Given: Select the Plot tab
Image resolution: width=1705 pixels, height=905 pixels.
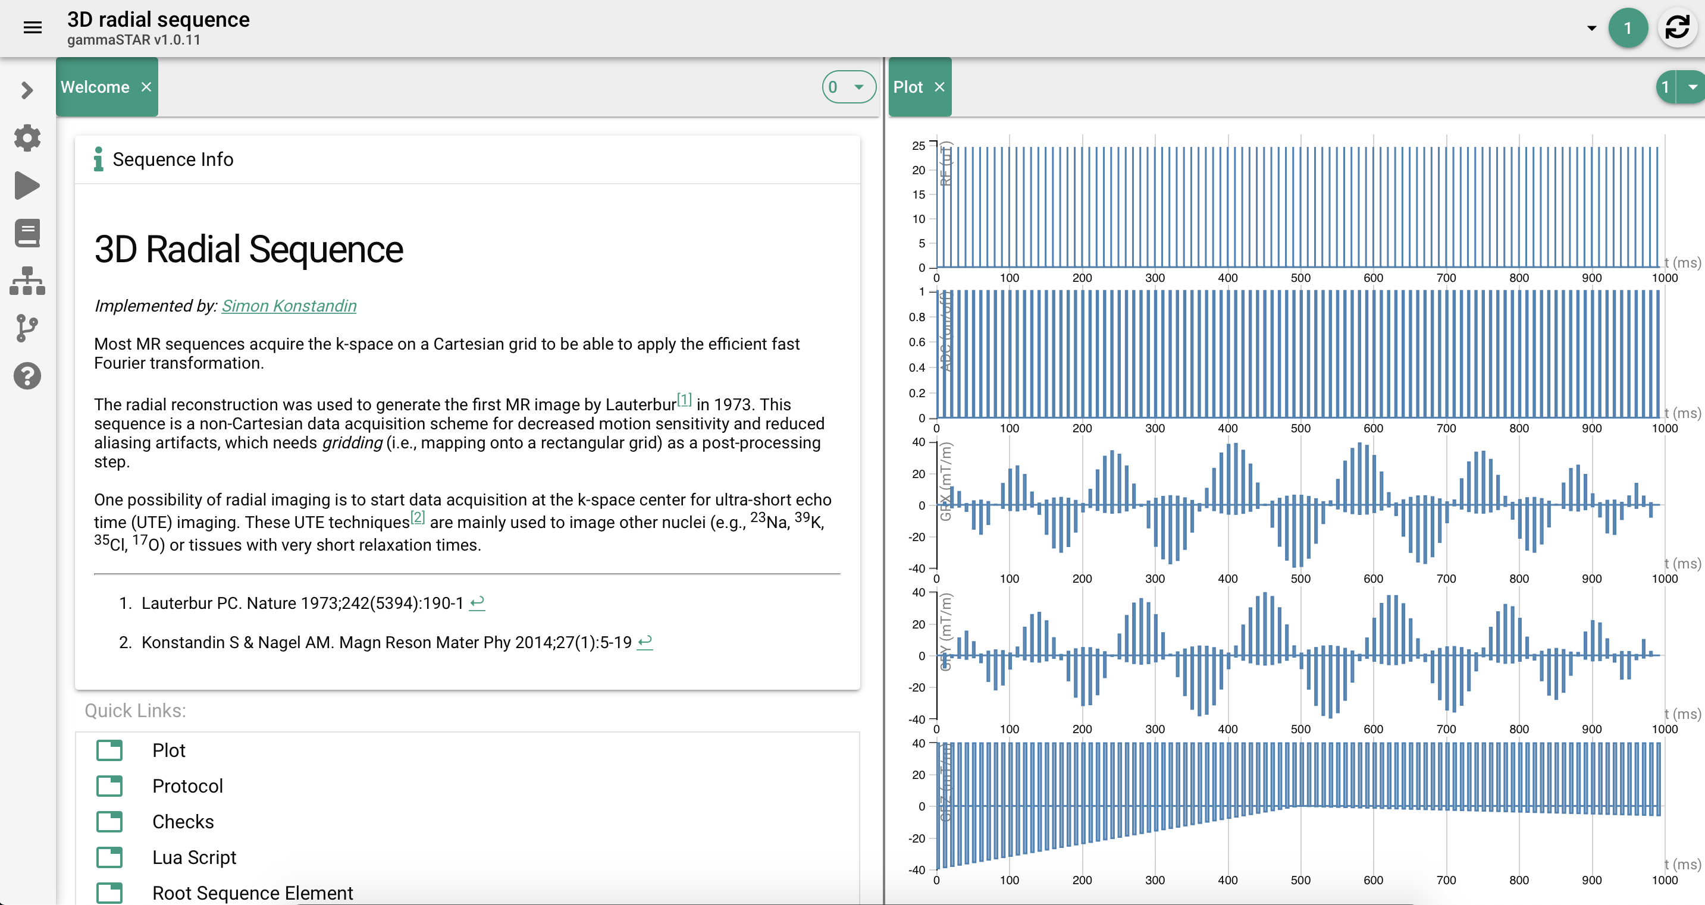Looking at the screenshot, I should point(907,87).
